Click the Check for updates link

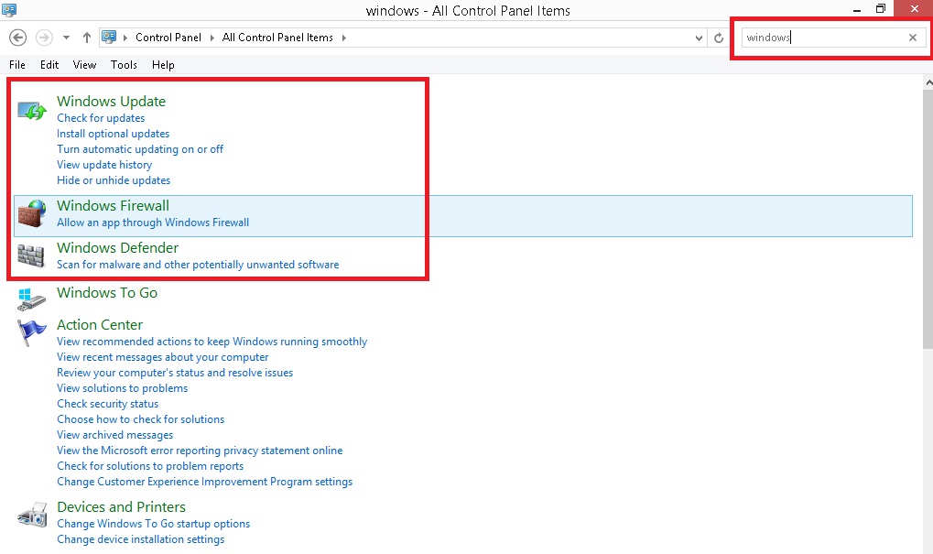tap(101, 118)
